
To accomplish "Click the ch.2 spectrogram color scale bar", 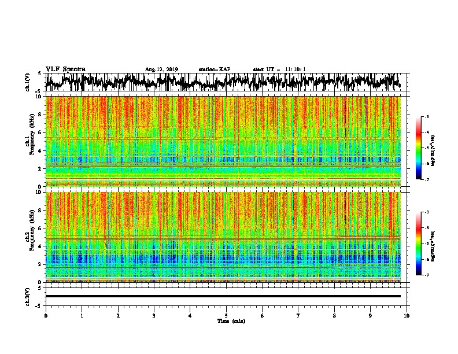I will 418,244.
